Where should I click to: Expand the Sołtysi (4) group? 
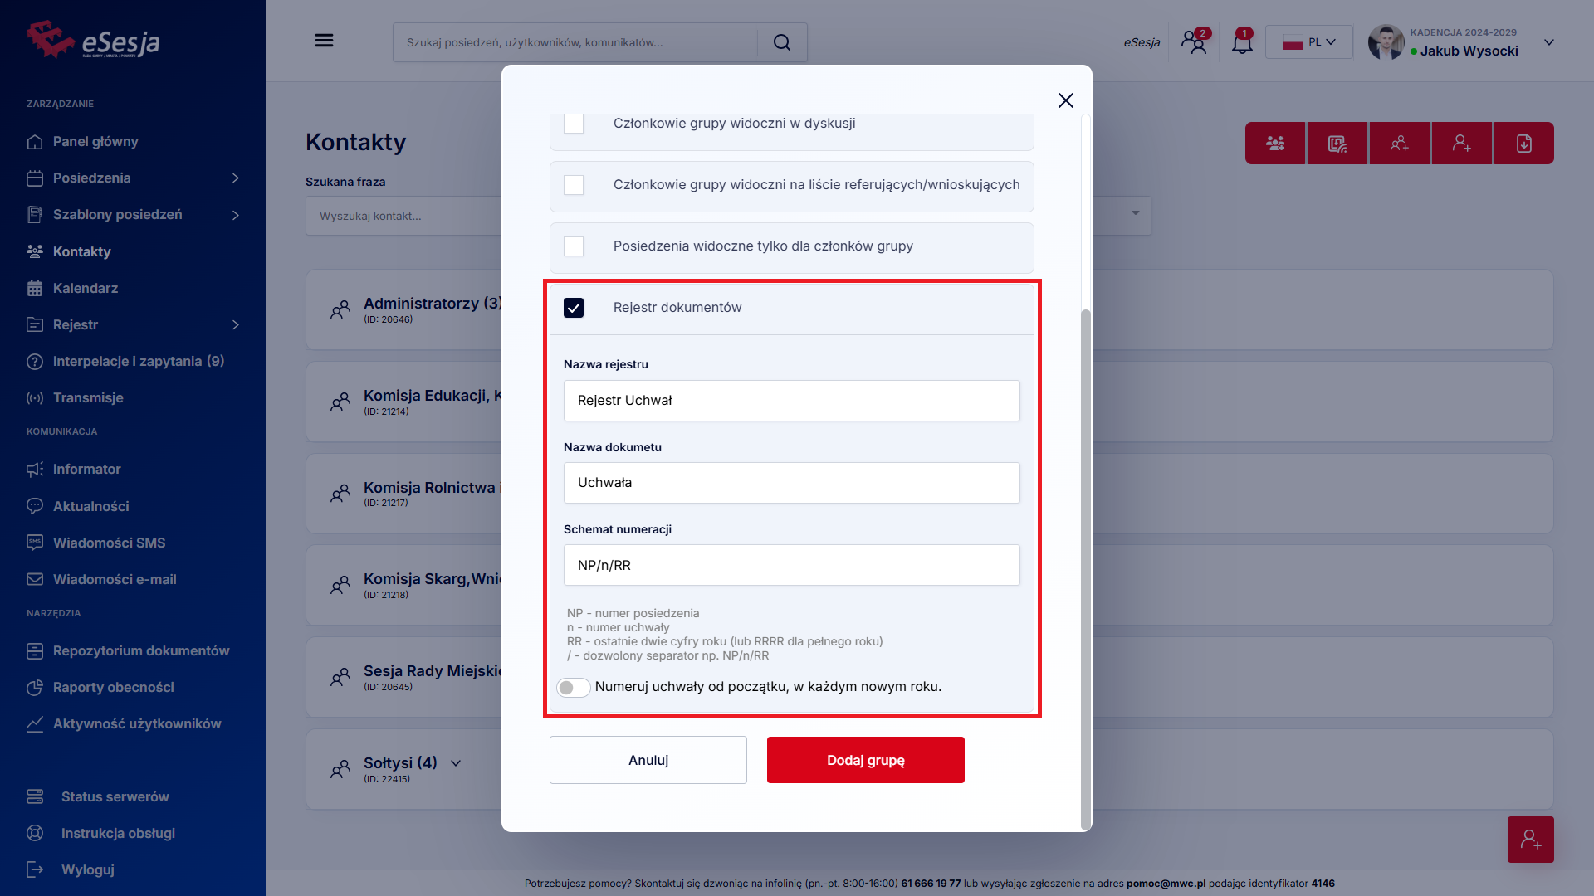456,763
